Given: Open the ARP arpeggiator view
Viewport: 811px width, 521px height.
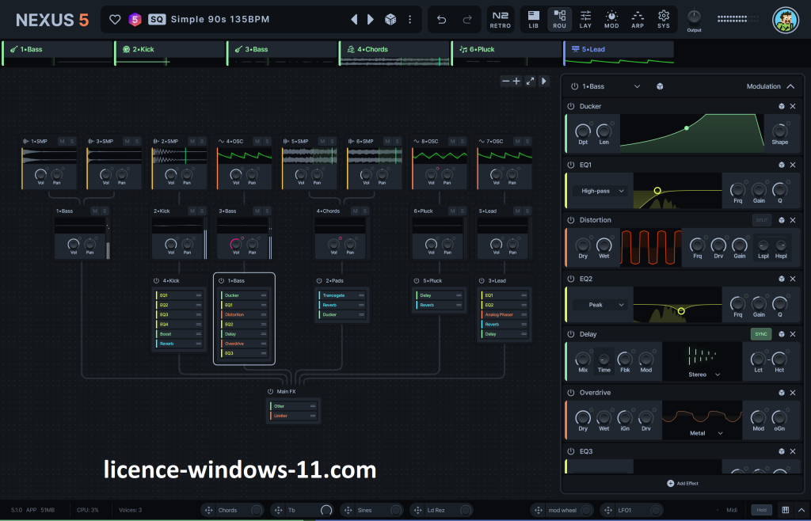Looking at the screenshot, I should pos(638,19).
